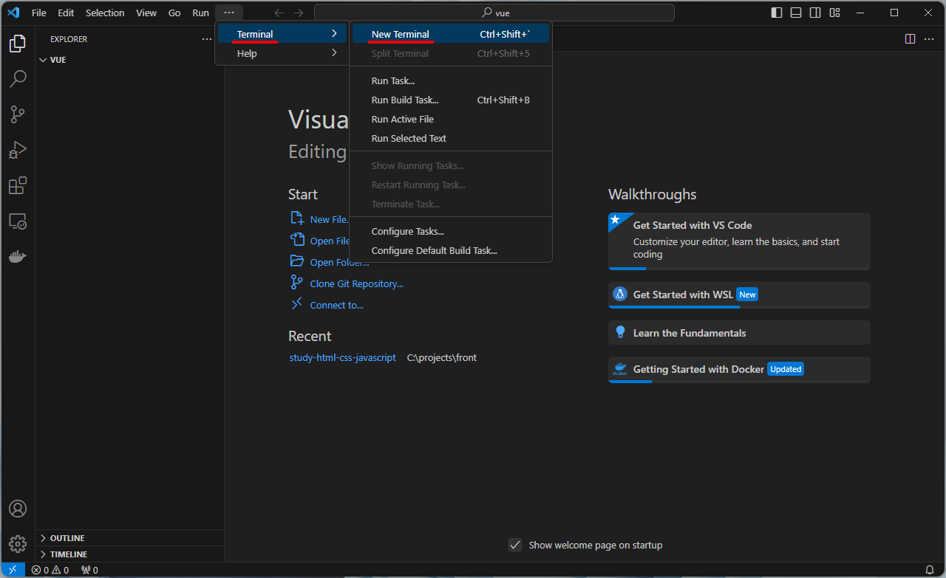Open the Source Control view icon
The image size is (946, 578).
click(18, 114)
